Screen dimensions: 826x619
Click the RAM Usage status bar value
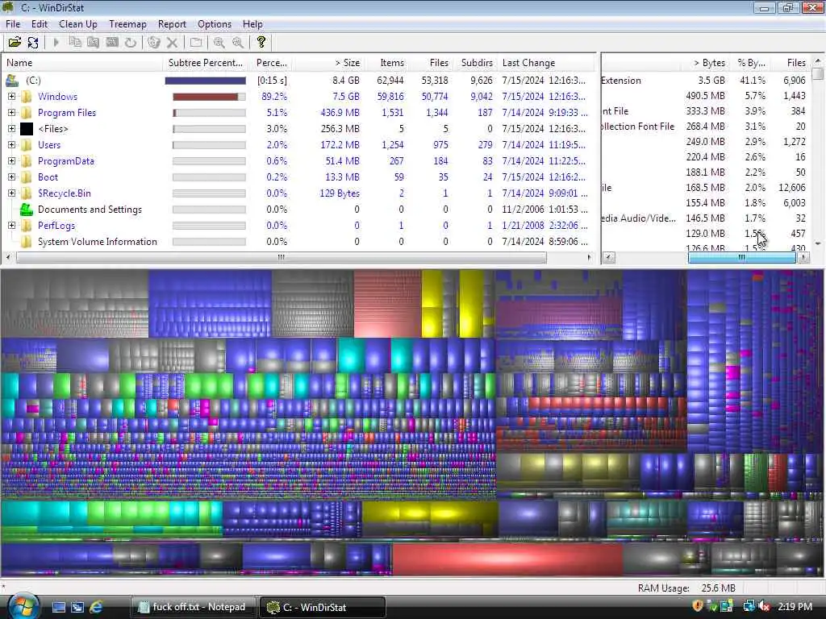pyautogui.click(x=718, y=588)
